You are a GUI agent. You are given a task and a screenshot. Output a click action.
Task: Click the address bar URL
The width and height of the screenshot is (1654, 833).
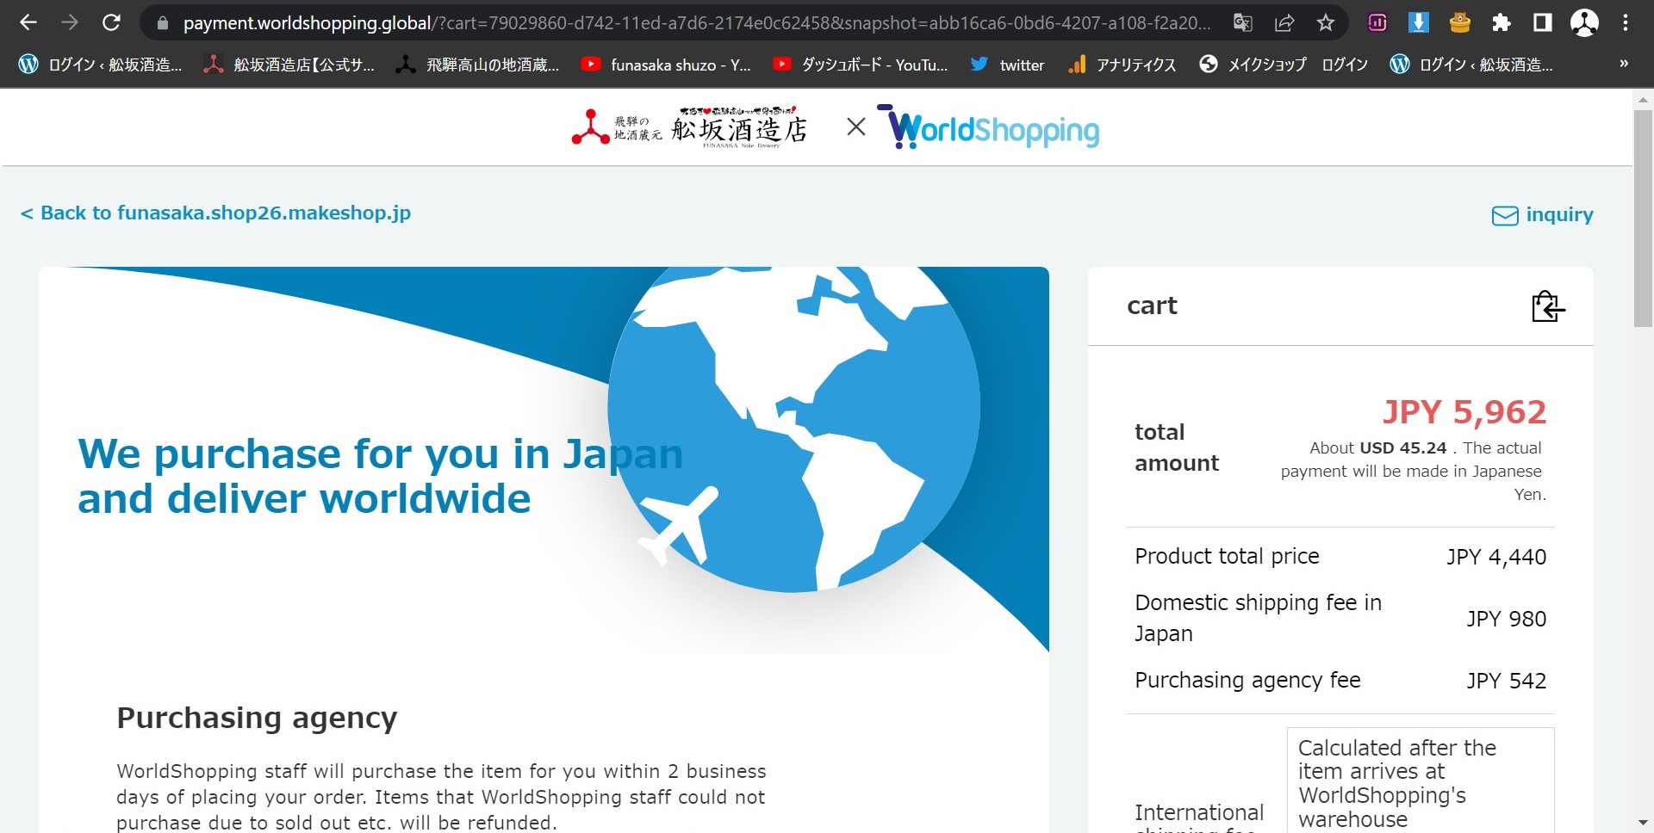pos(696,23)
